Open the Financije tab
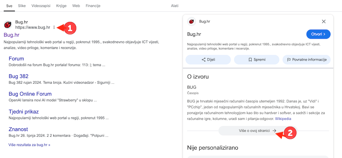 point(93,6)
